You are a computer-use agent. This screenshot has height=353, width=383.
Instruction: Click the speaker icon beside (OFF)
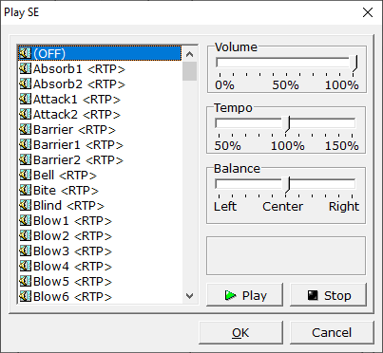[x=25, y=53]
